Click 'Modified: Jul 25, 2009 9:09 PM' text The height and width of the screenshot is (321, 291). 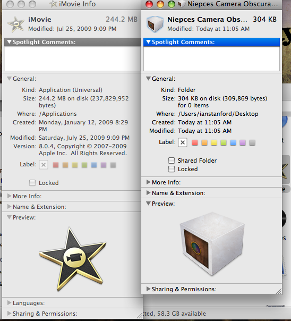click(x=72, y=29)
